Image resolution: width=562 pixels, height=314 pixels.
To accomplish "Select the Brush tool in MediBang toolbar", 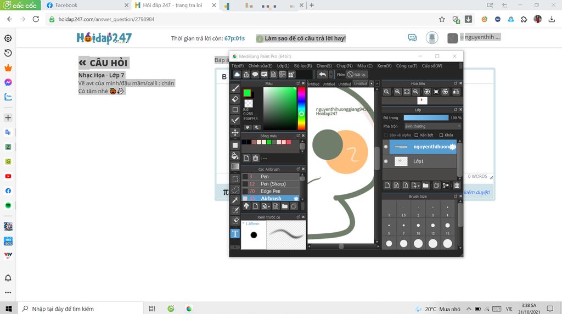I will click(x=235, y=88).
